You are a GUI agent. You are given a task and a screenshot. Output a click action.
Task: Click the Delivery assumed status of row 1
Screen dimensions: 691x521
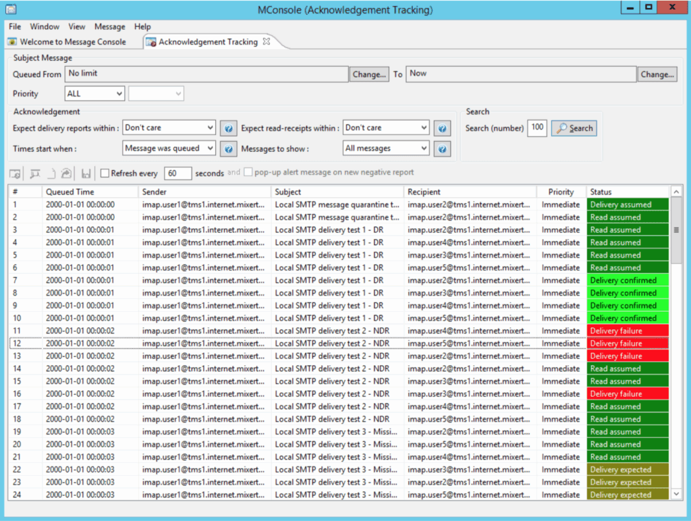point(628,204)
